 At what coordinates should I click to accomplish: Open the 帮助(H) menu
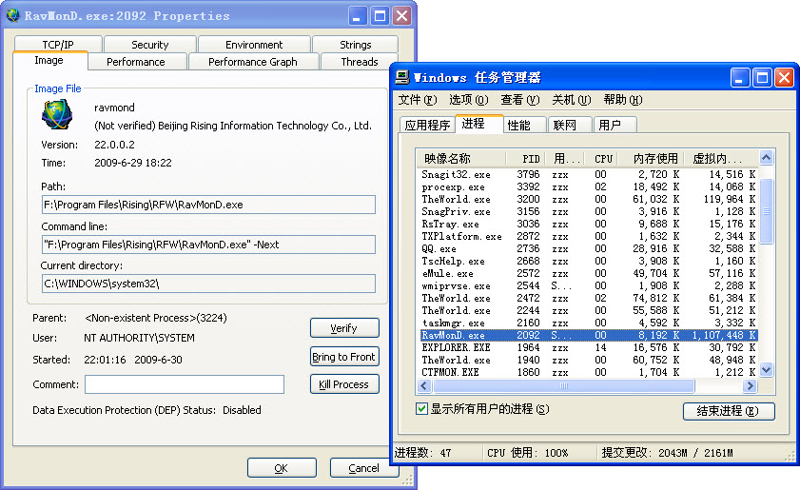pos(622,100)
